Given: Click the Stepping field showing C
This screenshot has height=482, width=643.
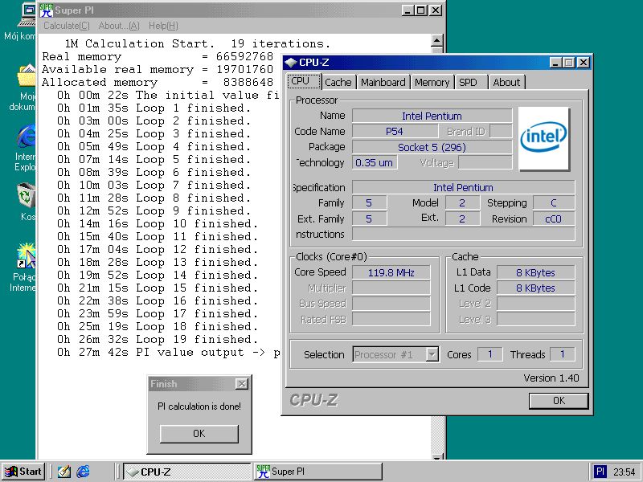Looking at the screenshot, I should click(553, 203).
